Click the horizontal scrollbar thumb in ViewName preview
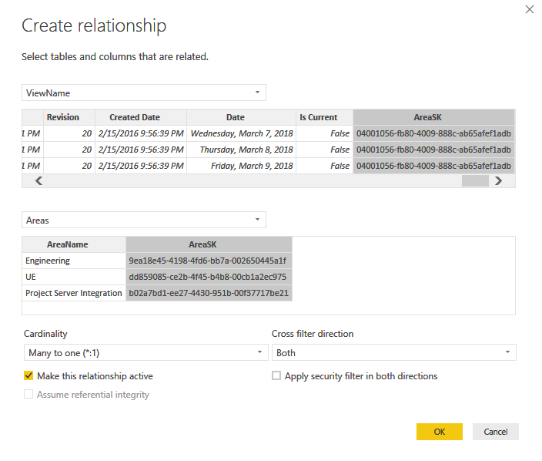The image size is (542, 461). tap(475, 180)
